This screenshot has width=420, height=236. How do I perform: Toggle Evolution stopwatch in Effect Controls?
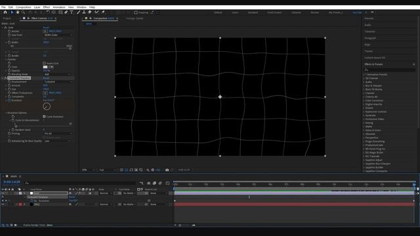9,100
